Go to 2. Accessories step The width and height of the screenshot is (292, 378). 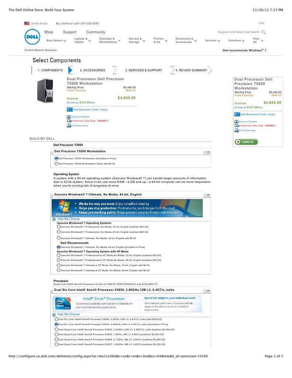[93, 70]
